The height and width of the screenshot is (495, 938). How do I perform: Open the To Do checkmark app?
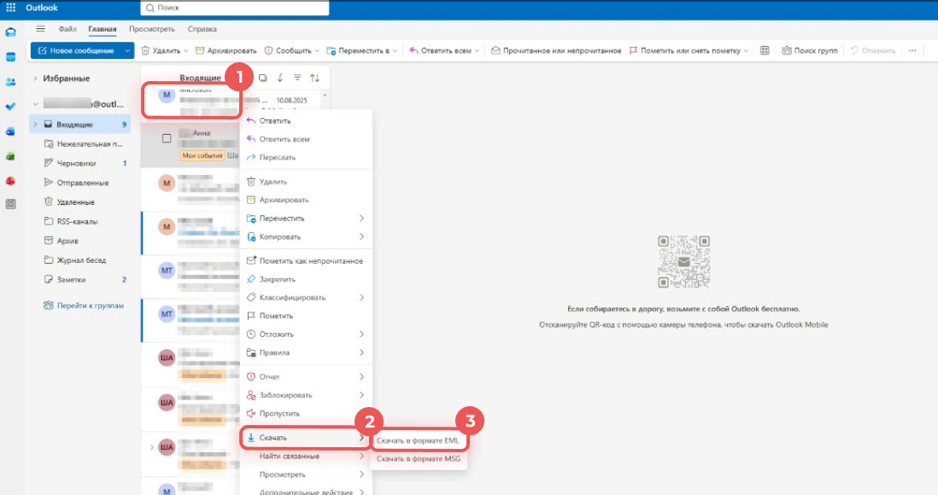[x=11, y=107]
